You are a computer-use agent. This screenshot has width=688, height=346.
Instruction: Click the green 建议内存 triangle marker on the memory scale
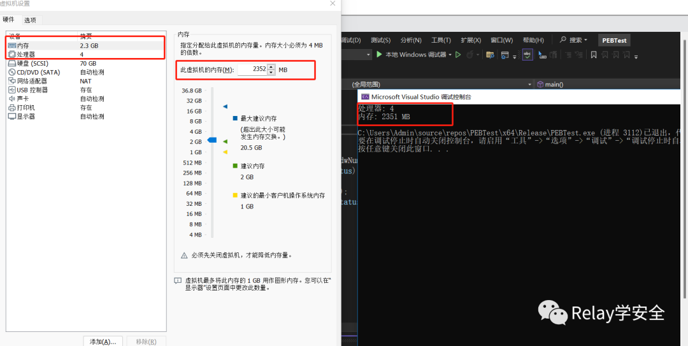tap(225, 141)
